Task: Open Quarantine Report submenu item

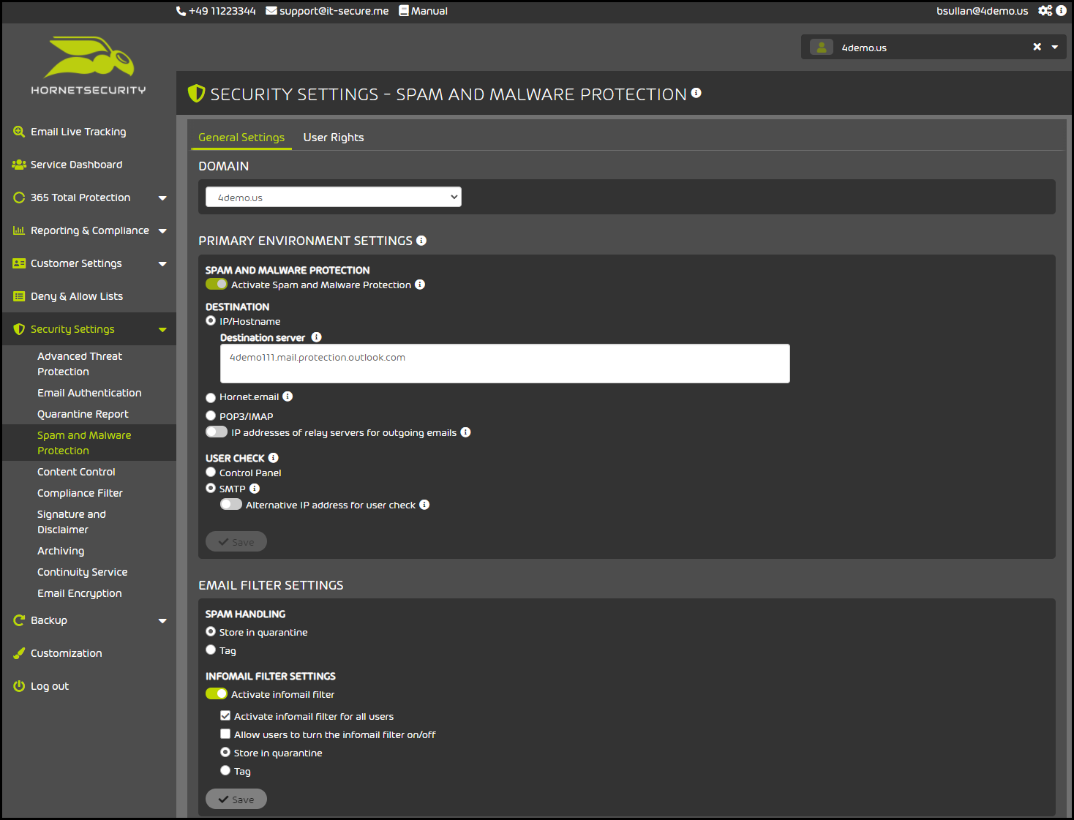Action: [x=83, y=414]
